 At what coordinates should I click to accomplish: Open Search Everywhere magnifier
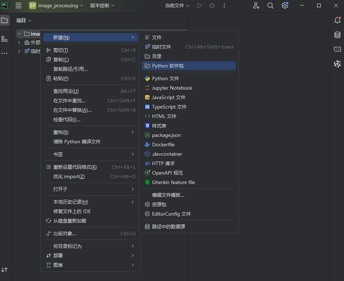(x=270, y=5)
